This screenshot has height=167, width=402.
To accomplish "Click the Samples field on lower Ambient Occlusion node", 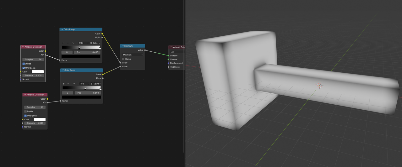I will 35,107.
